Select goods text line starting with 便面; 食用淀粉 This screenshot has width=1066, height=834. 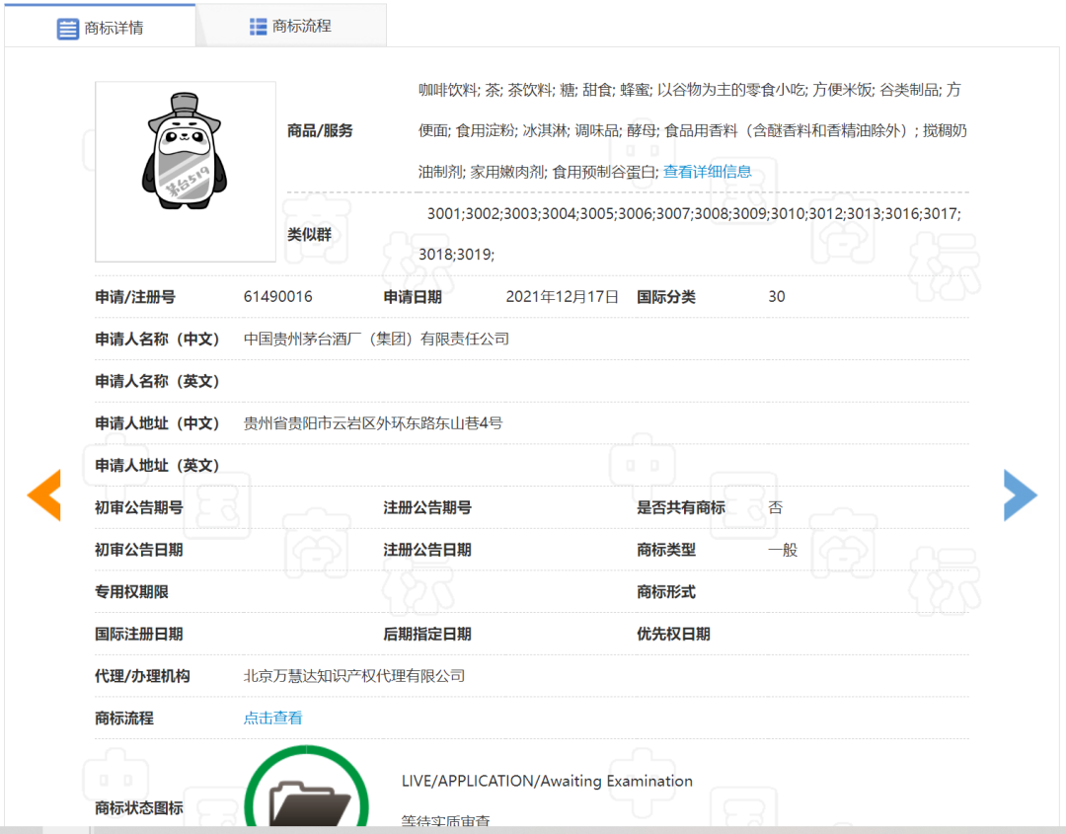(x=693, y=130)
